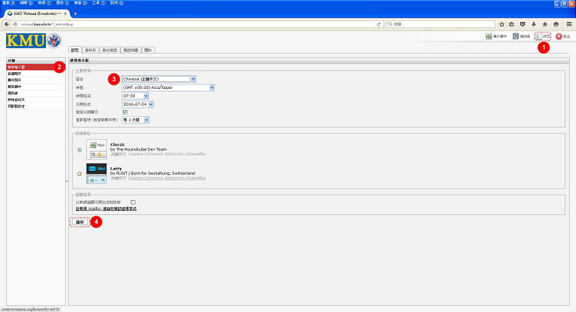Click the "Classic" skin name text
Viewport: 576px width, 312px height.
pyautogui.click(x=117, y=144)
